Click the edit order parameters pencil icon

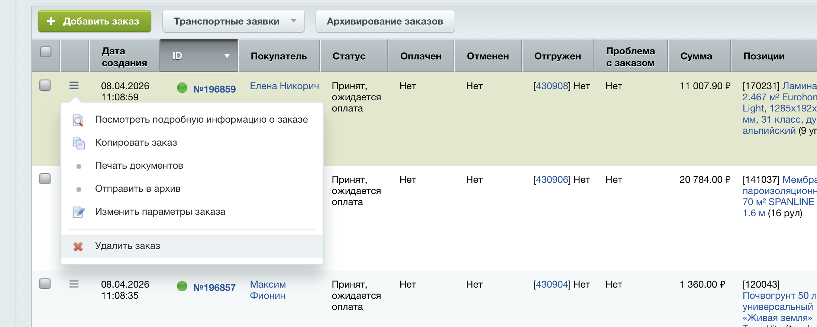click(78, 212)
